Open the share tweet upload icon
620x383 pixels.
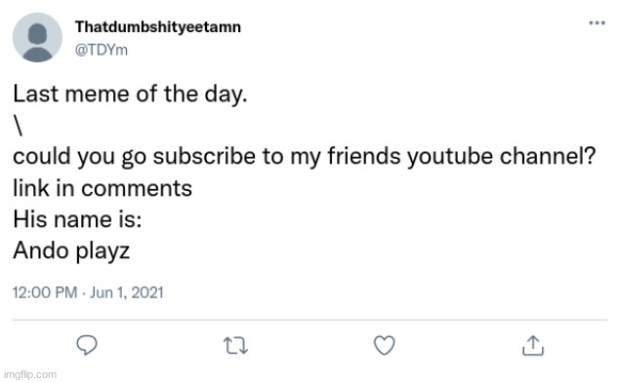pyautogui.click(x=533, y=346)
